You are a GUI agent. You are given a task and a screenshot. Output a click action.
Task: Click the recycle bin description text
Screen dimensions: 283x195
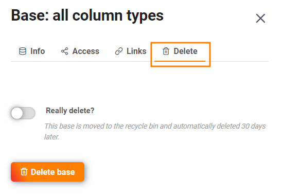point(155,131)
